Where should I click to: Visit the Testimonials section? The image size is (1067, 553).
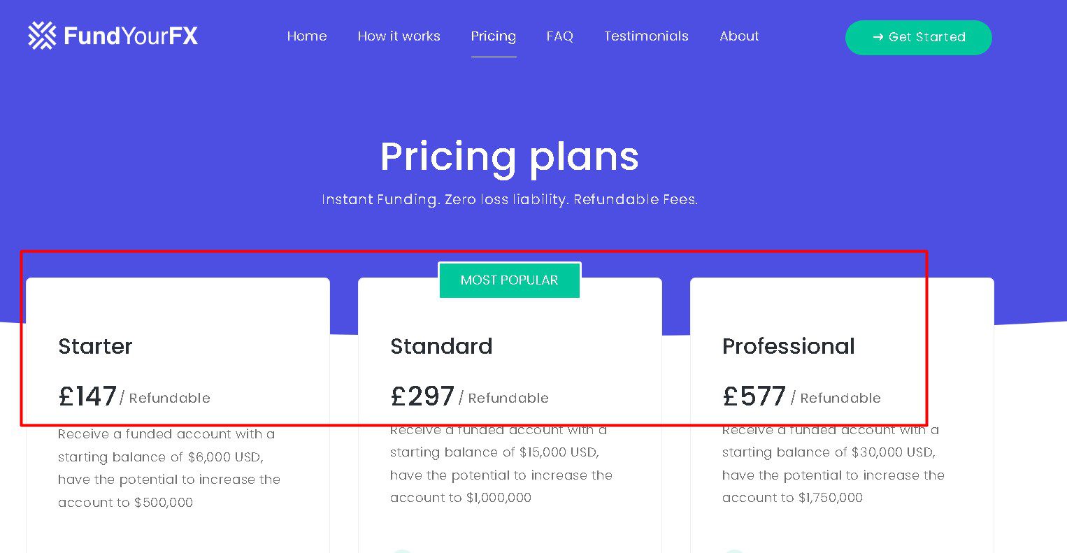pos(646,36)
